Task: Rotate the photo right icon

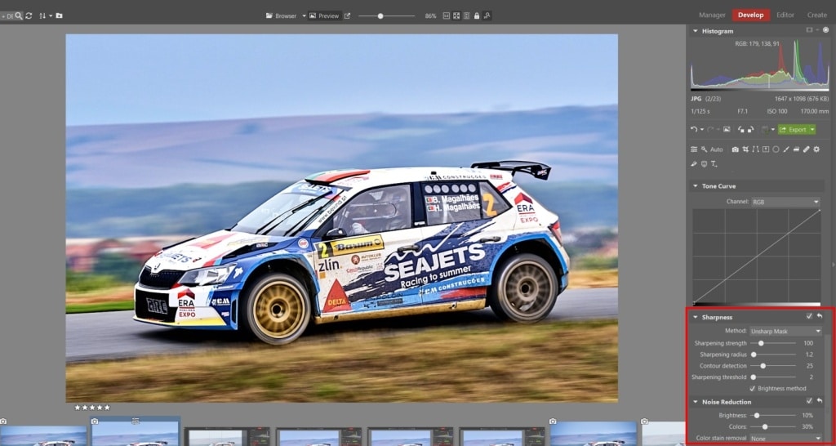Action: (751, 130)
